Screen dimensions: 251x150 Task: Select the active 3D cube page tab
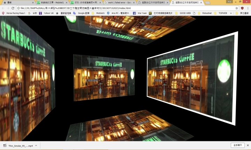[x=187, y=2]
